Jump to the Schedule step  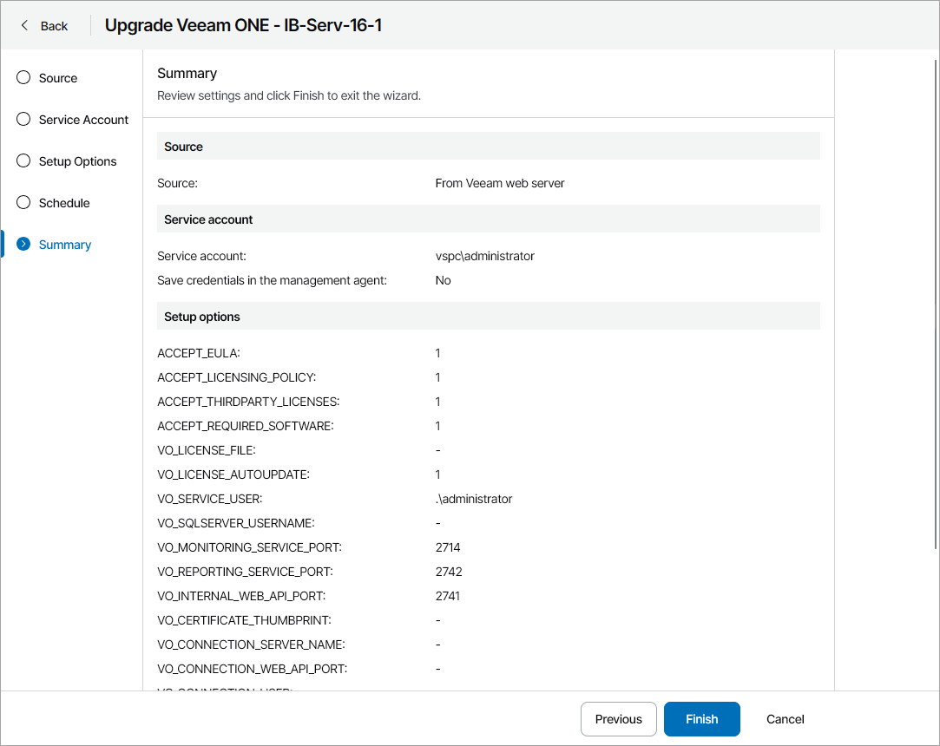click(x=64, y=203)
